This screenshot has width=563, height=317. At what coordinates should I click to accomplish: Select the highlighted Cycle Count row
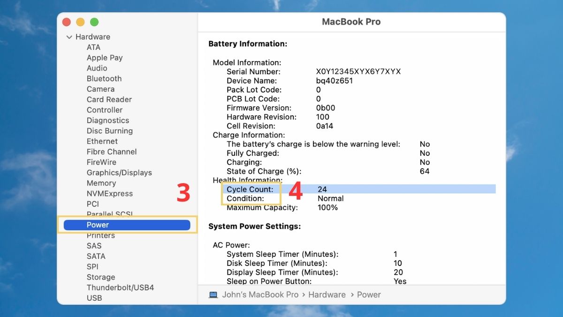point(328,189)
